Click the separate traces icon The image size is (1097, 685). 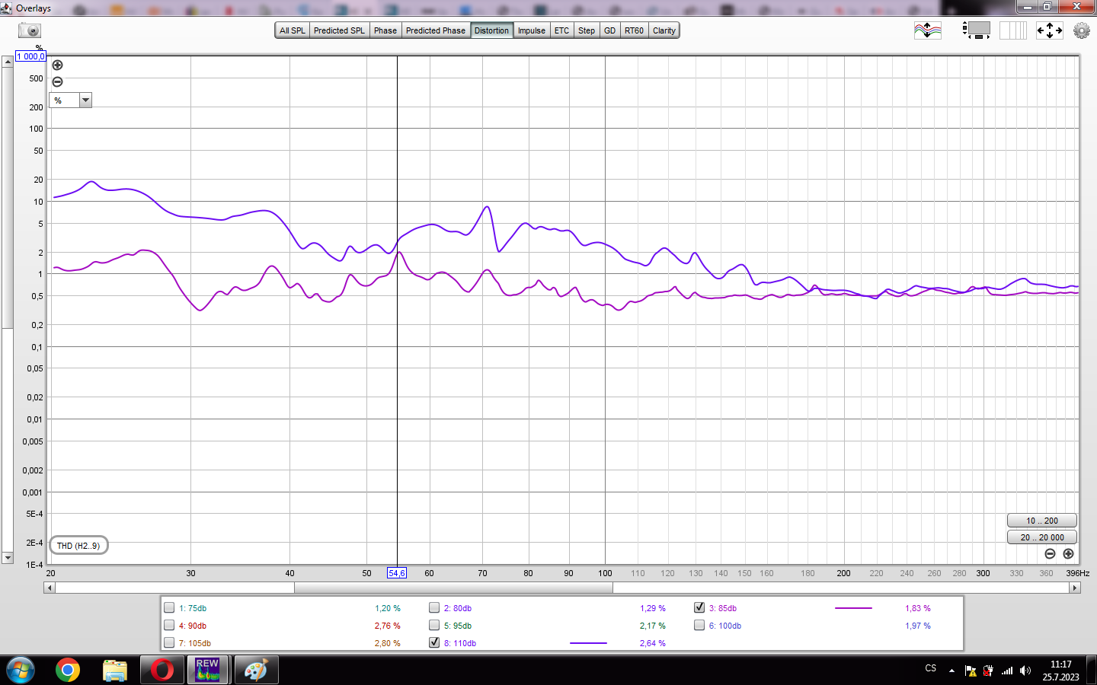click(928, 30)
